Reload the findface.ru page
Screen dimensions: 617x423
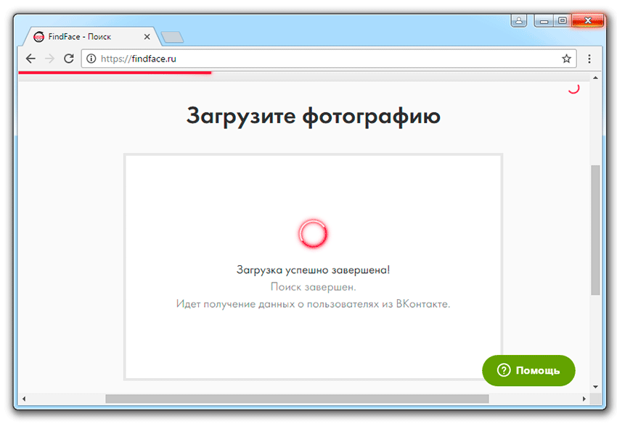[x=69, y=59]
